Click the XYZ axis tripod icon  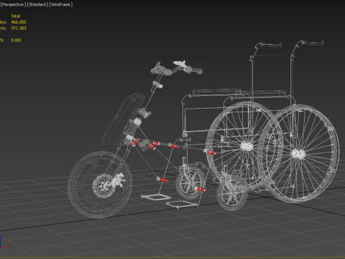tap(4, 242)
